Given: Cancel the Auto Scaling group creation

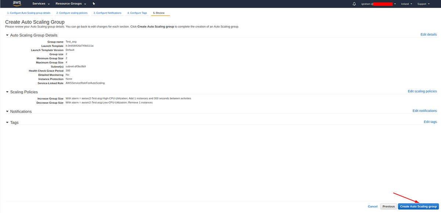Looking at the screenshot, I should coord(373,206).
